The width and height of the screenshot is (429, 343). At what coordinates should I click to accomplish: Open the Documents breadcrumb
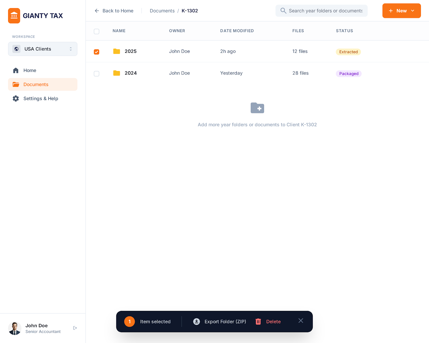[162, 11]
